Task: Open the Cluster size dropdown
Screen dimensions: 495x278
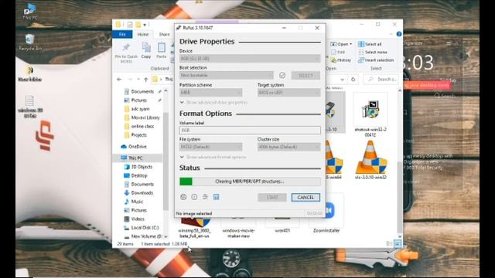Action: click(x=288, y=147)
